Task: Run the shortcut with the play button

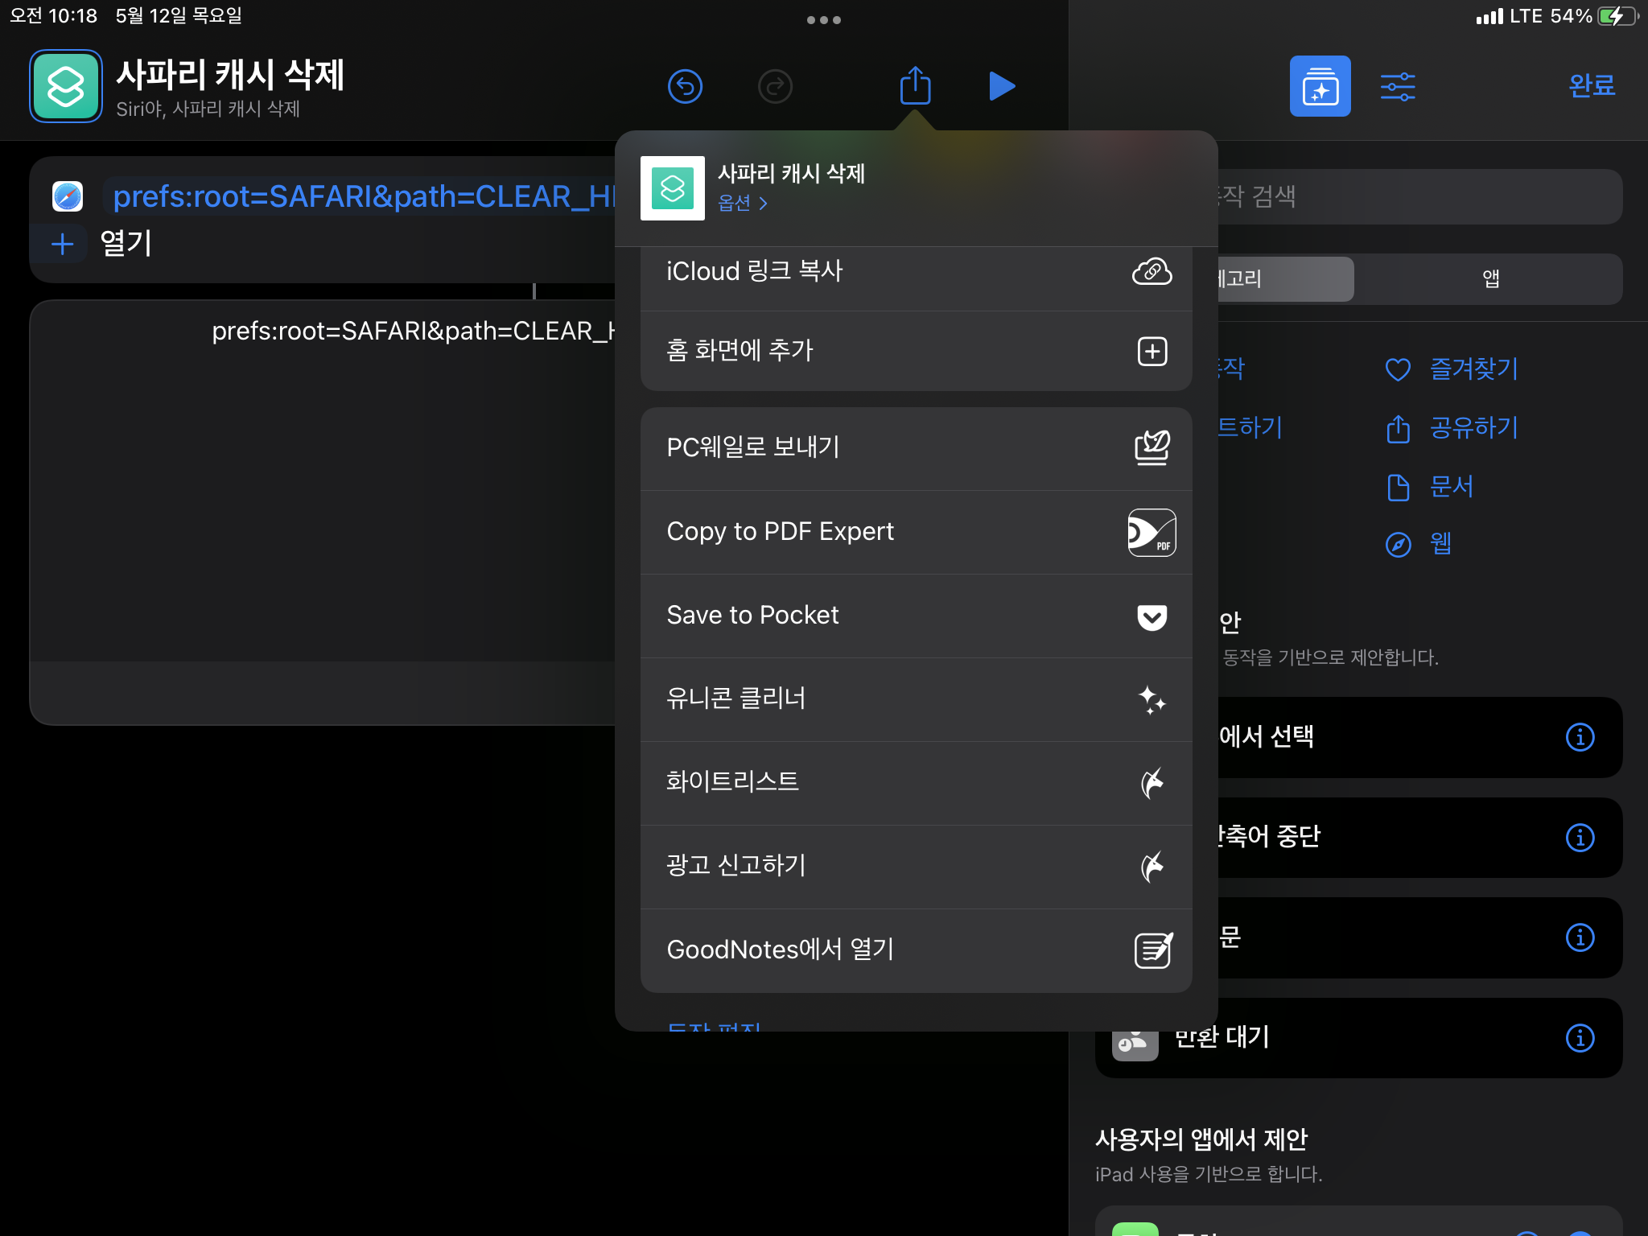Action: (1001, 86)
